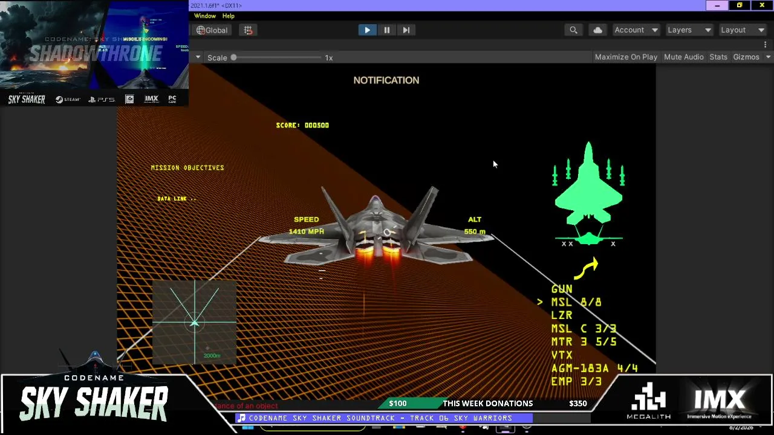Toggle the Stats overlay button

tap(718, 57)
